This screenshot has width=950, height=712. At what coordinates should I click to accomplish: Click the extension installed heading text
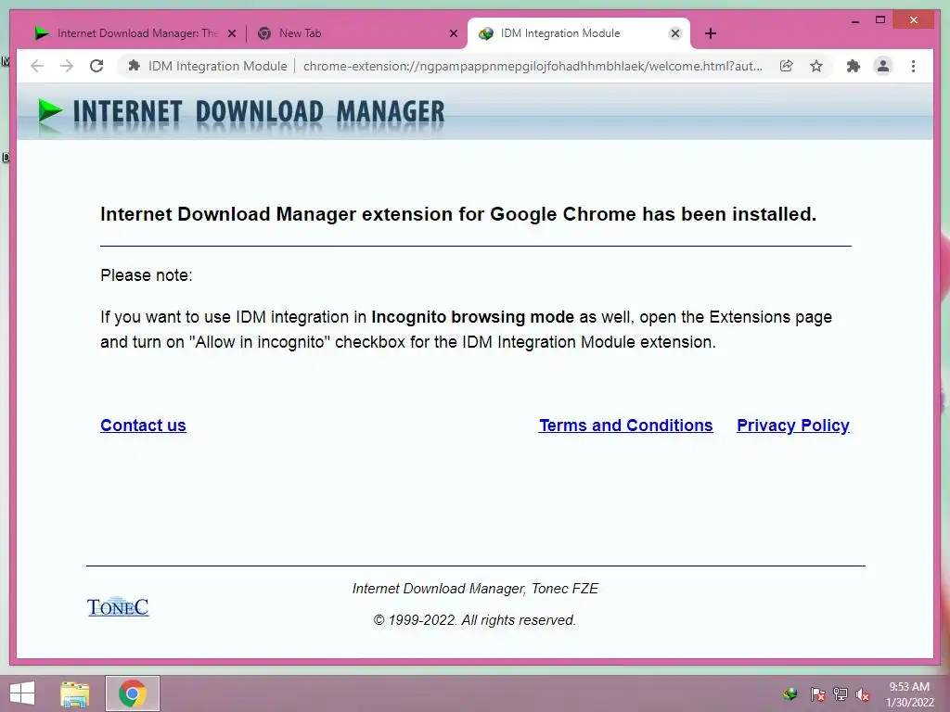pyautogui.click(x=458, y=214)
